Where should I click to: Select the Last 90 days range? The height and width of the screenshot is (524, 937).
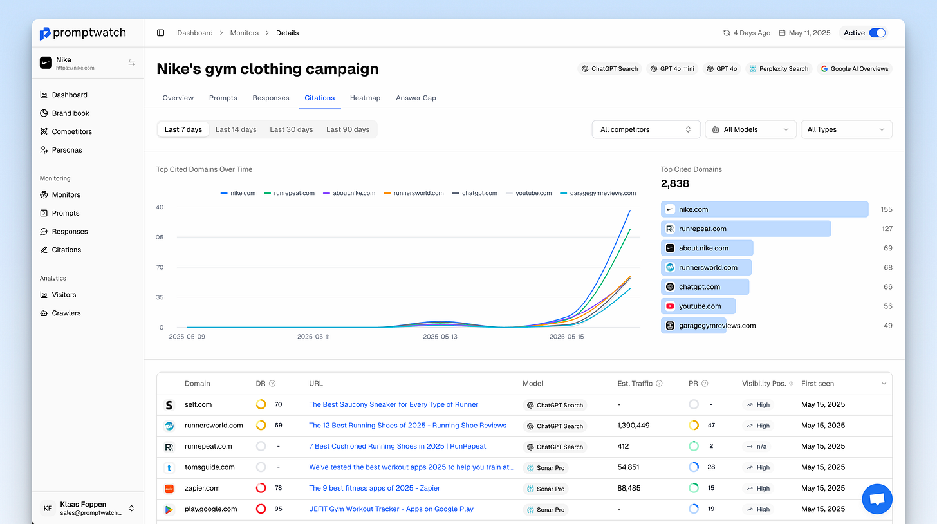coord(348,129)
